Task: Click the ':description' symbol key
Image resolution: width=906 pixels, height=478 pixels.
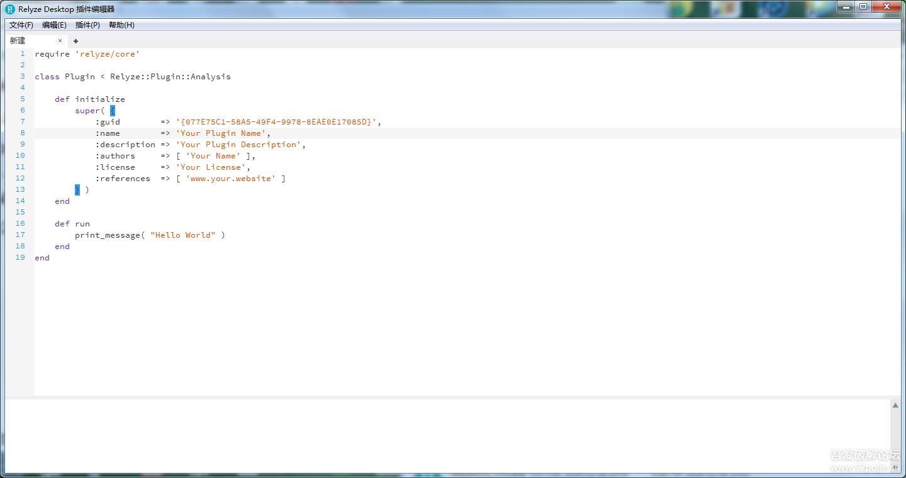Action: (125, 145)
